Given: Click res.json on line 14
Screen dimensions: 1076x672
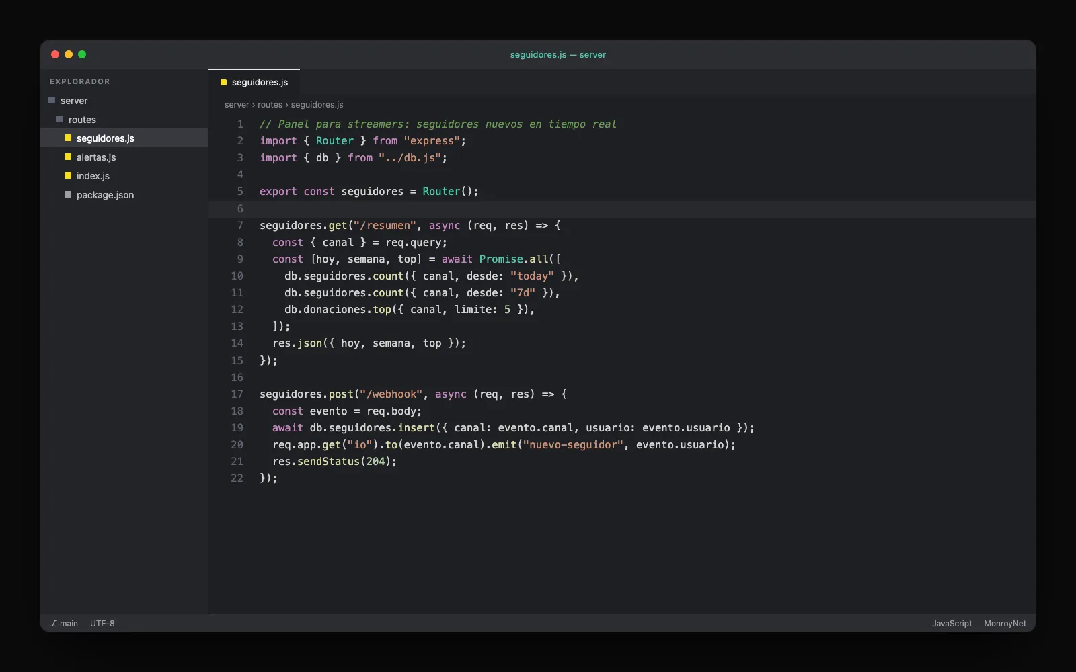Looking at the screenshot, I should [x=297, y=343].
